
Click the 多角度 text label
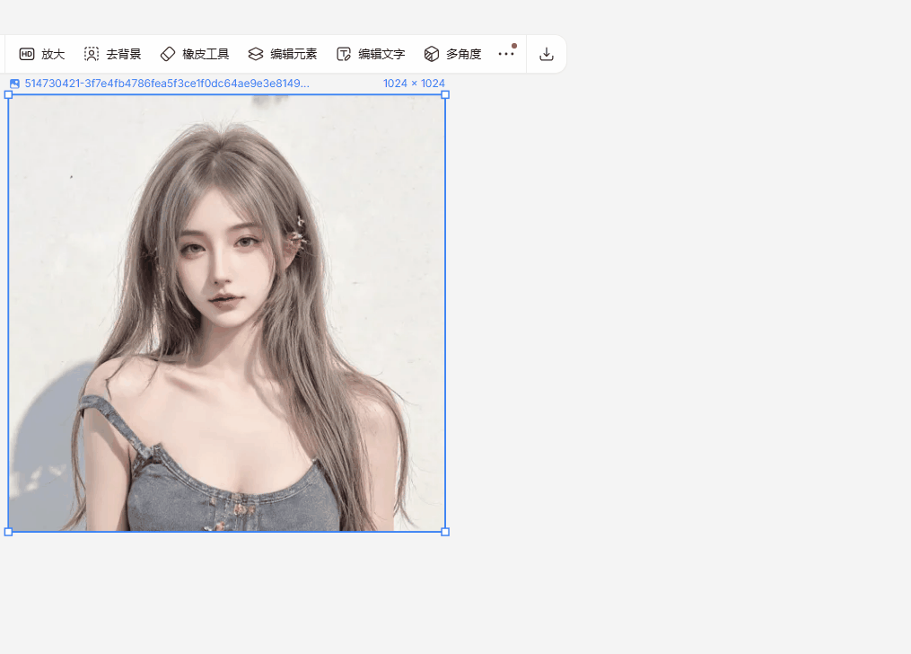(x=463, y=54)
